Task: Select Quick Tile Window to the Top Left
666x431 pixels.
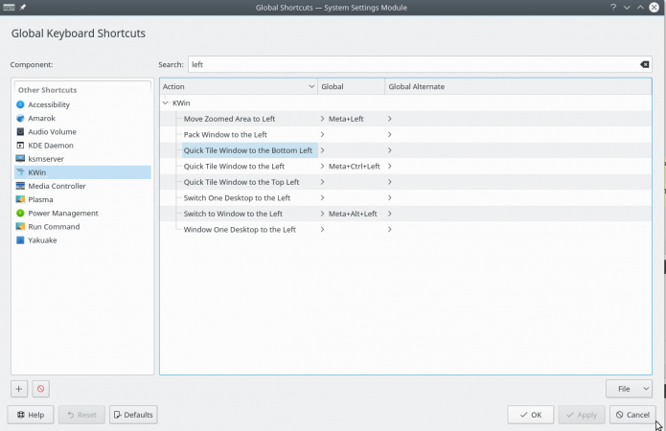Action: click(241, 182)
